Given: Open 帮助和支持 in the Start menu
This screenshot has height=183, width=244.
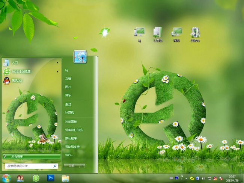Looking at the screenshot, I should [72, 147].
